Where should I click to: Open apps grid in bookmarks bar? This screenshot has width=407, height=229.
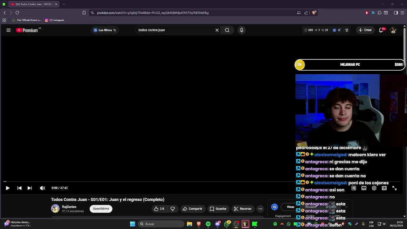(4, 20)
